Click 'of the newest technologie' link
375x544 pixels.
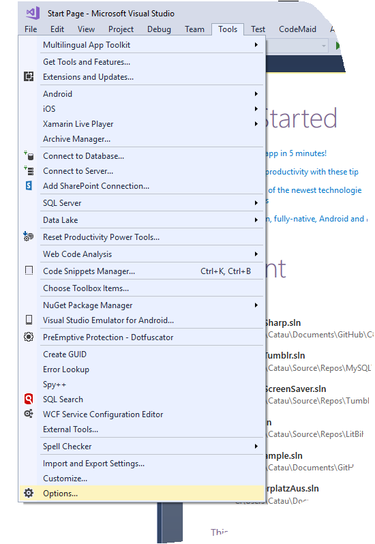coord(314,190)
